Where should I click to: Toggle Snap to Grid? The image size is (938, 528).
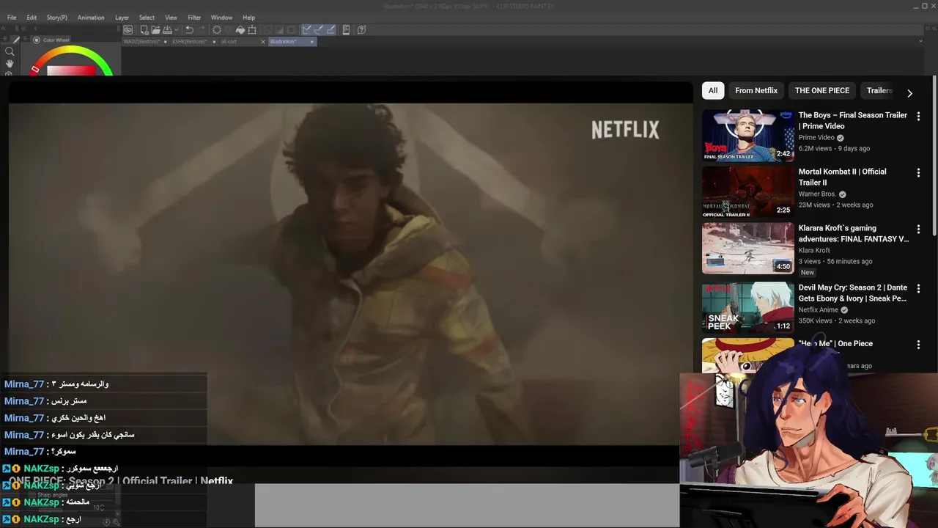(331, 30)
